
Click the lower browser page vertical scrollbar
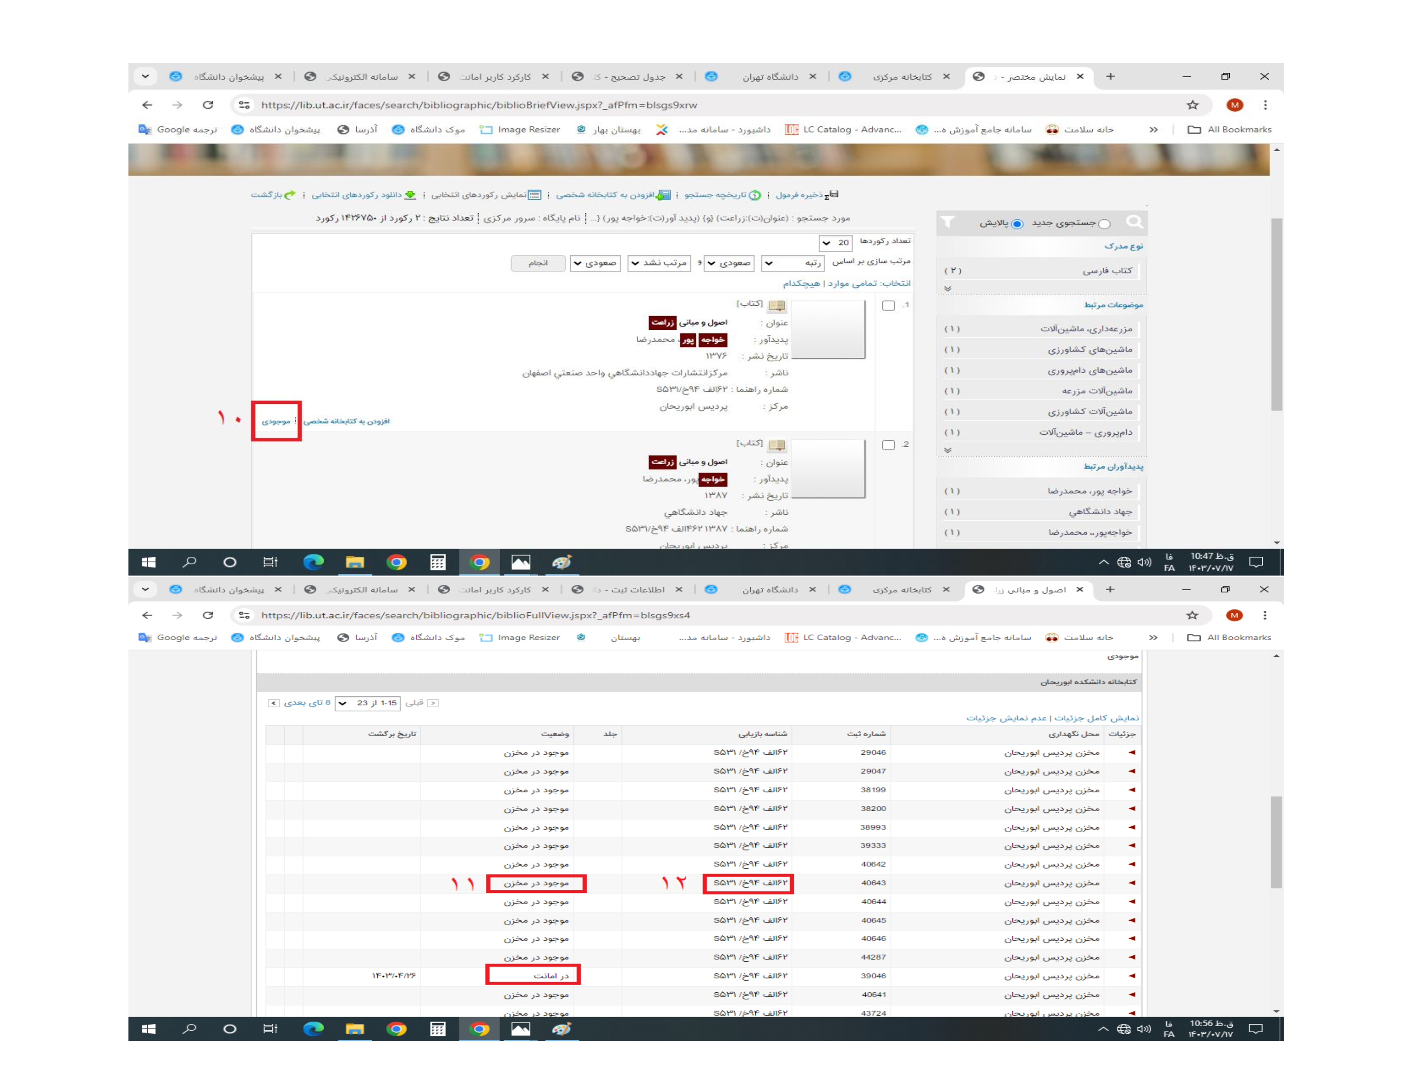(x=1276, y=842)
